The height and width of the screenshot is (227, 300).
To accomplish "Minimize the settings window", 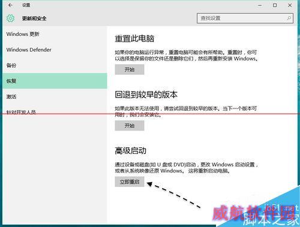I will [260, 5].
